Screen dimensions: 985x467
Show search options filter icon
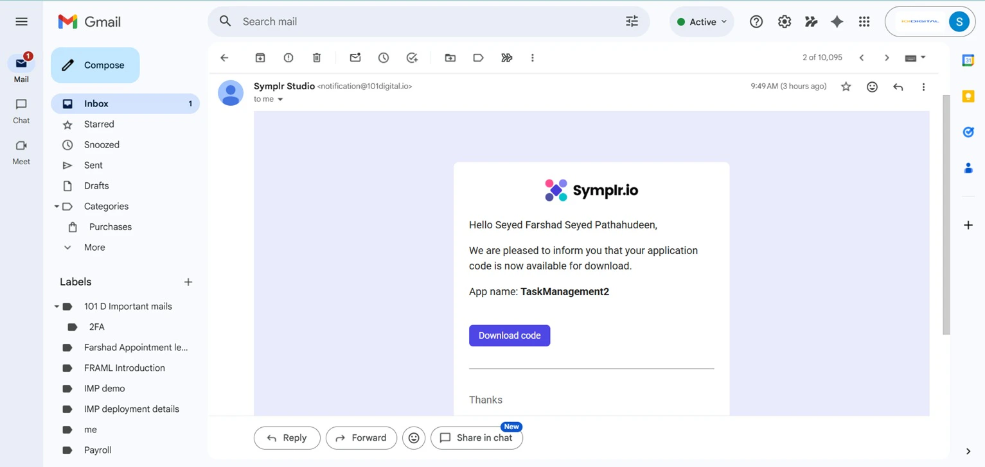[x=632, y=21]
